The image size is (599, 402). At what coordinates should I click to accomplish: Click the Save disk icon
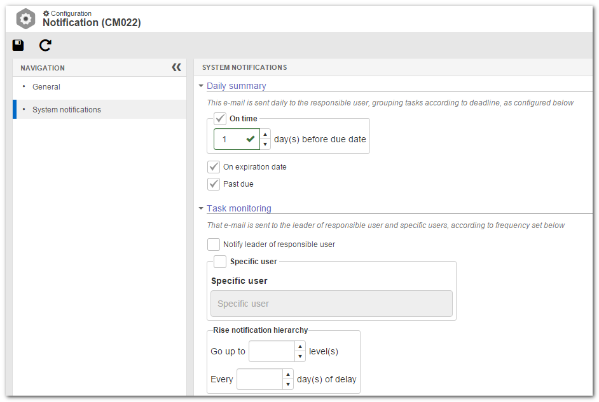(x=18, y=45)
